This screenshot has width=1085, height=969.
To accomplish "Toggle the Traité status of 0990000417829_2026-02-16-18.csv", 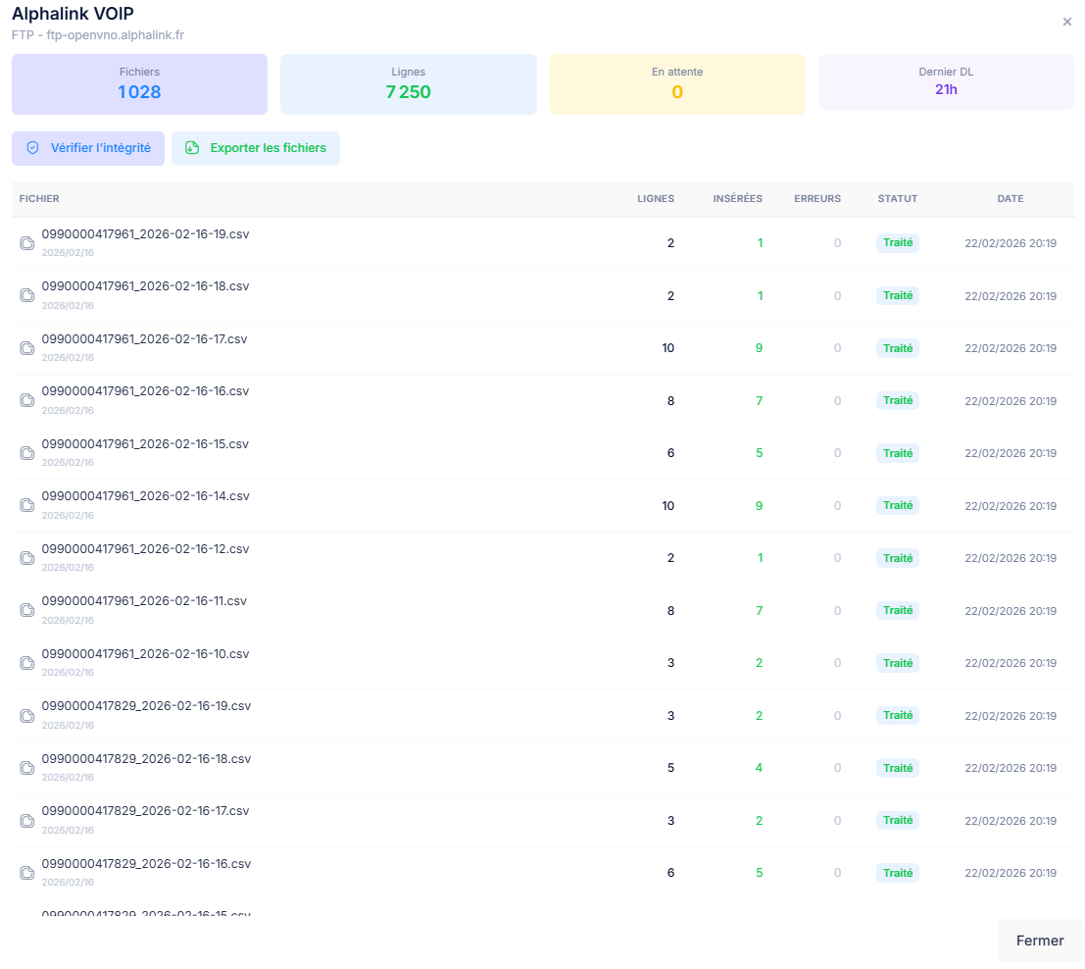I will point(897,768).
